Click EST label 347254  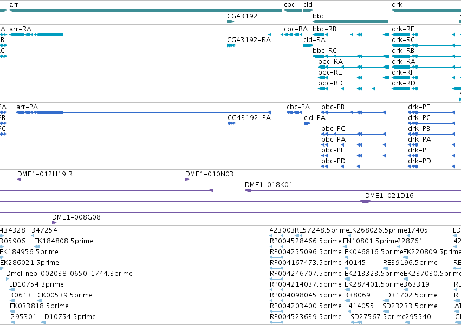44,230
